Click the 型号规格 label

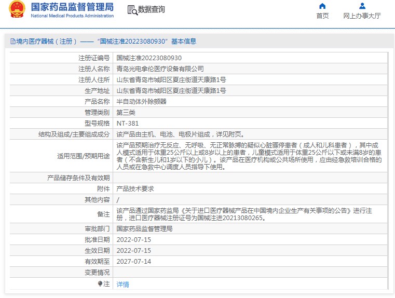(x=97, y=124)
